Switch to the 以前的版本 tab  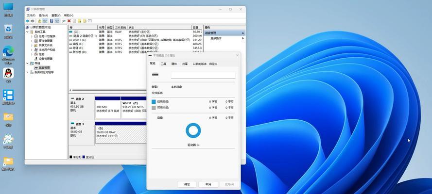199,64
